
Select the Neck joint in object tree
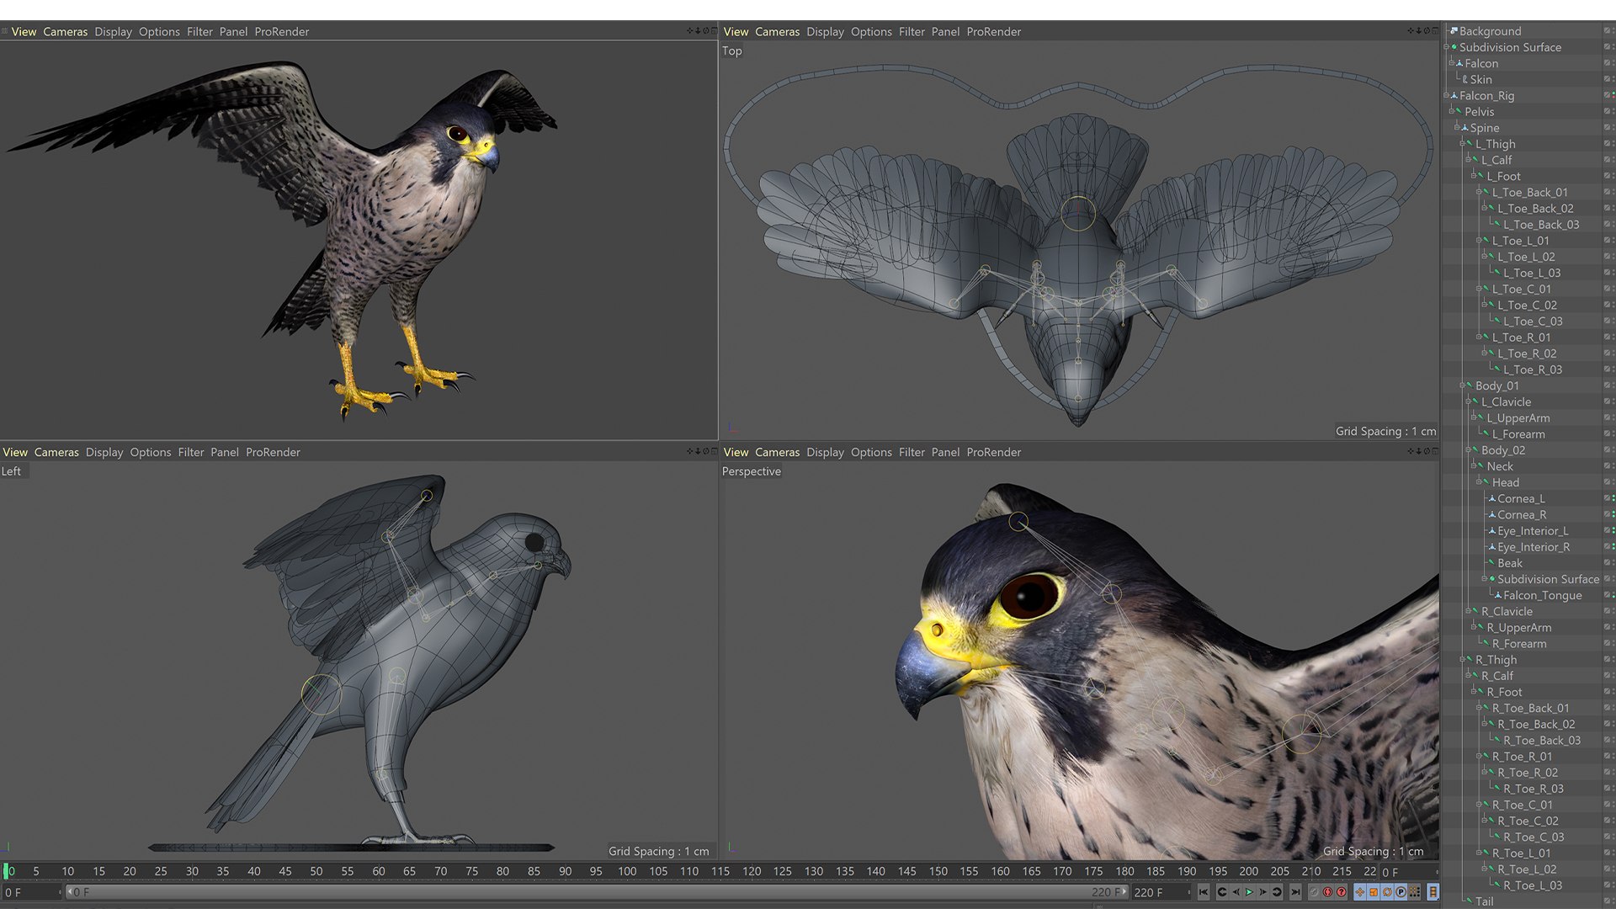pos(1500,466)
